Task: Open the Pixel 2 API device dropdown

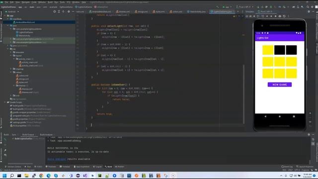Action: [244, 6]
